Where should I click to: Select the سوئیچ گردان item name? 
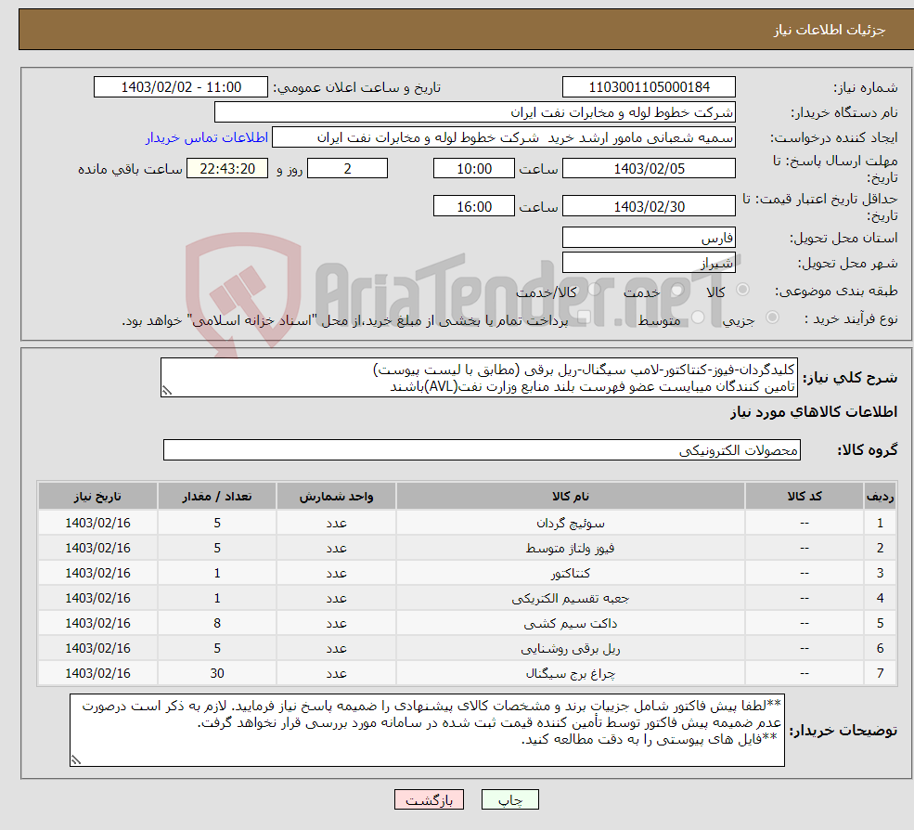click(x=570, y=524)
